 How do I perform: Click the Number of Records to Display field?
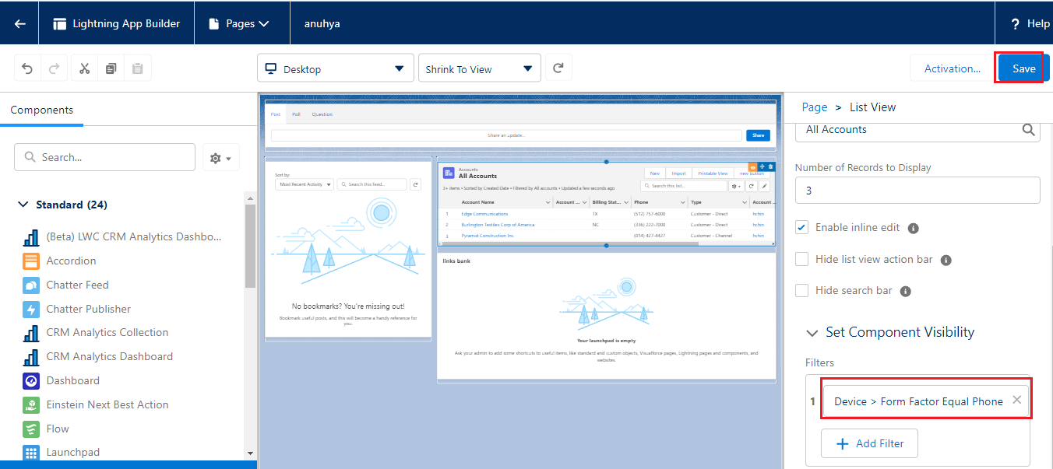coord(917,190)
